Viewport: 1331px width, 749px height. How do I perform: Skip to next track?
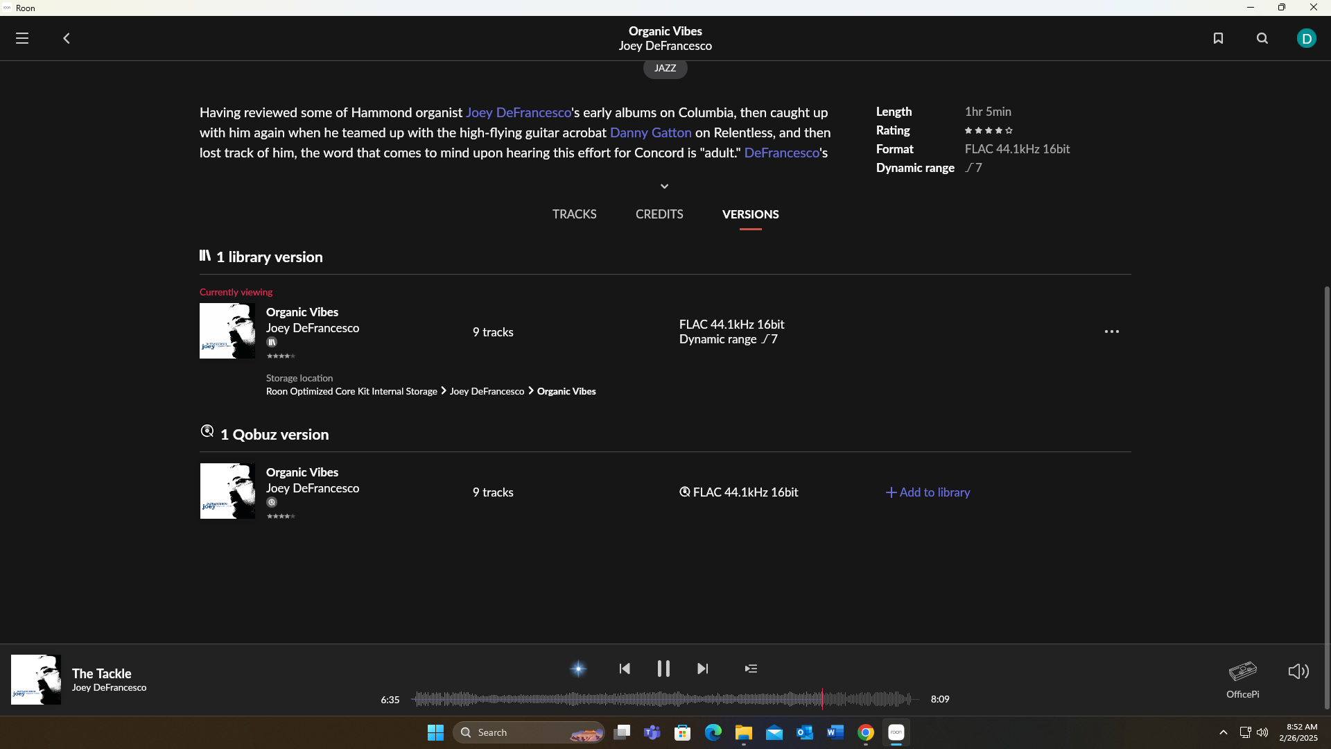702,669
